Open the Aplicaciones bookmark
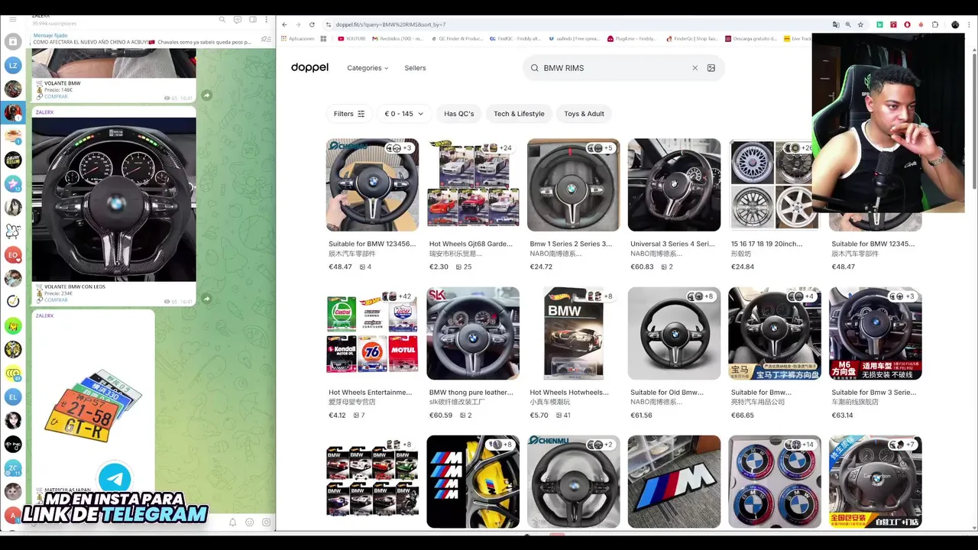 tap(297, 38)
